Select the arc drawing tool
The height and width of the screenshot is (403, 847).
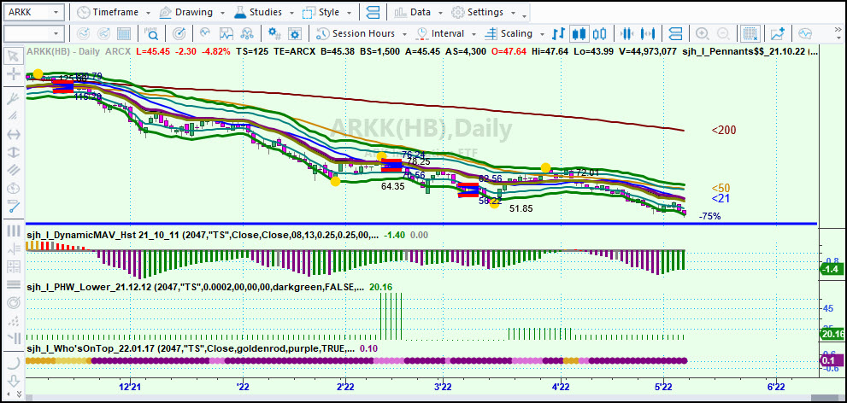pos(14,361)
